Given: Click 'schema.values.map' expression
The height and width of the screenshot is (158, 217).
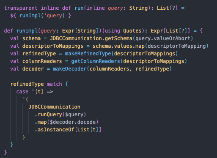Looking at the screenshot, I should pyautogui.click(x=118, y=46).
